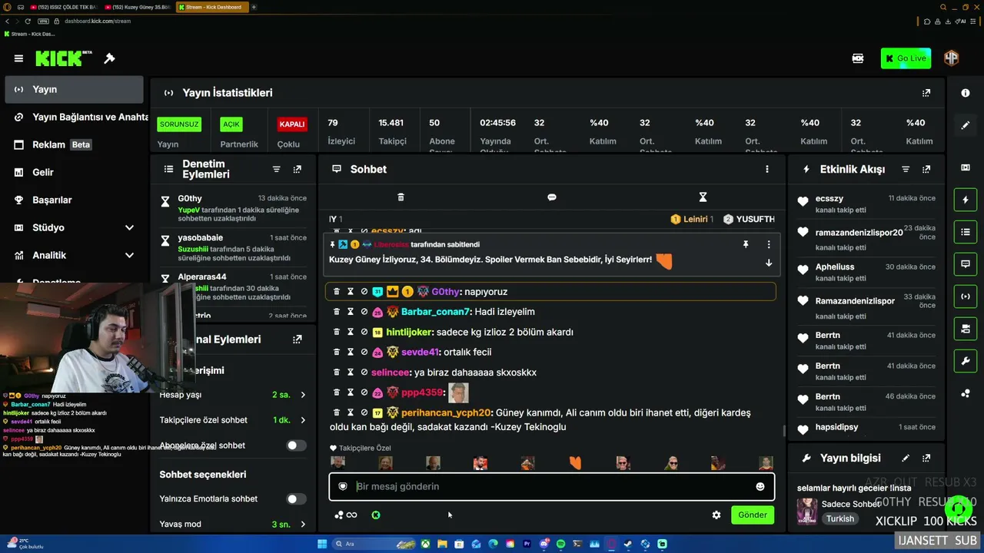Click username perihancan_ycph20 in chat
The width and height of the screenshot is (984, 553).
tap(446, 412)
